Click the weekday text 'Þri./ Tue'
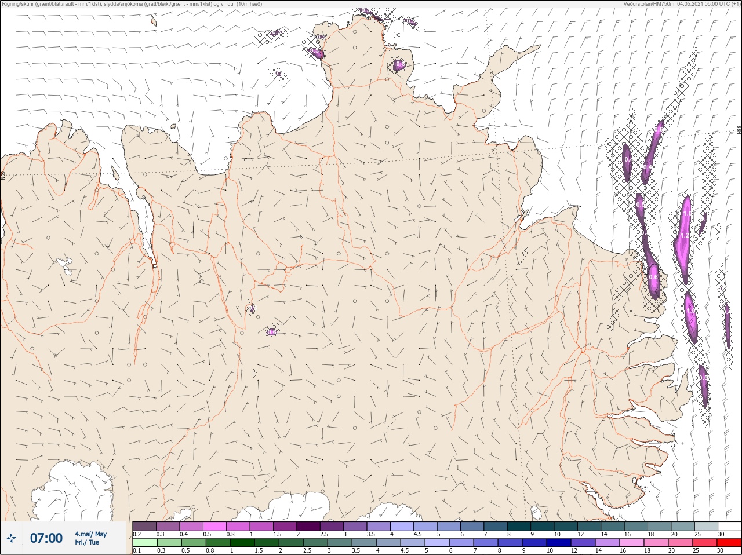 87,542
